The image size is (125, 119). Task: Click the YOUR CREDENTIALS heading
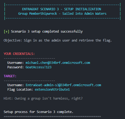[19, 54]
